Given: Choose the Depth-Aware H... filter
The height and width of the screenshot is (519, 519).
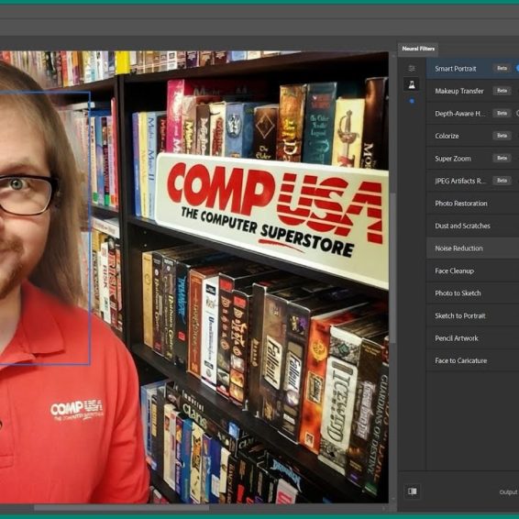Looking at the screenshot, I should click(472, 114).
